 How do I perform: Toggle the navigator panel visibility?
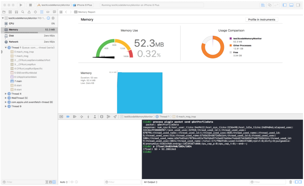(285, 5)
